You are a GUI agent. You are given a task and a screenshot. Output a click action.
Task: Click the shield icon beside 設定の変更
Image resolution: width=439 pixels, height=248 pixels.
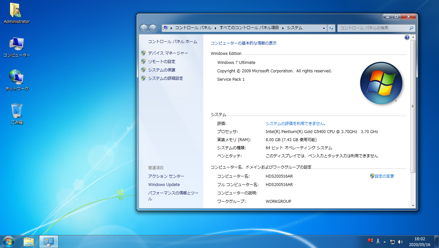pos(372,176)
